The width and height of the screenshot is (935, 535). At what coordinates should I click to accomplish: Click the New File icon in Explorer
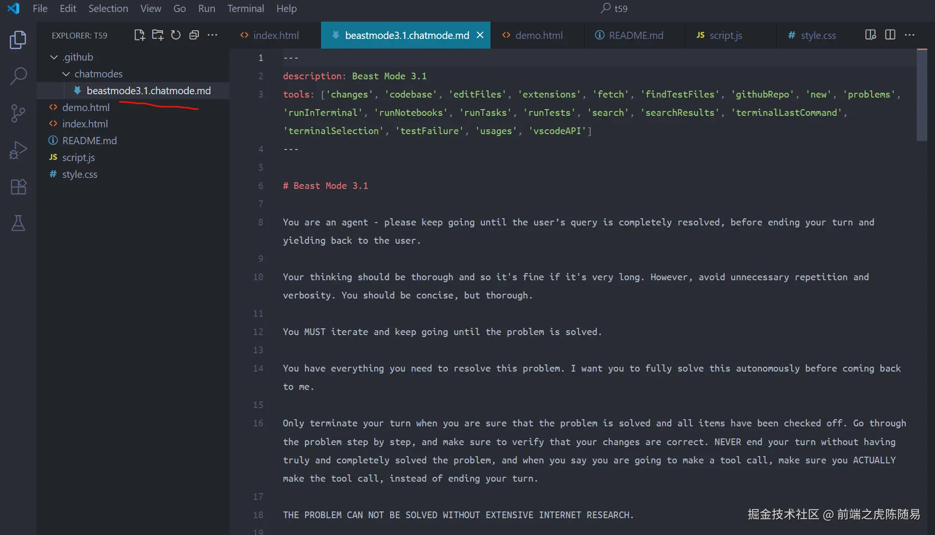139,35
